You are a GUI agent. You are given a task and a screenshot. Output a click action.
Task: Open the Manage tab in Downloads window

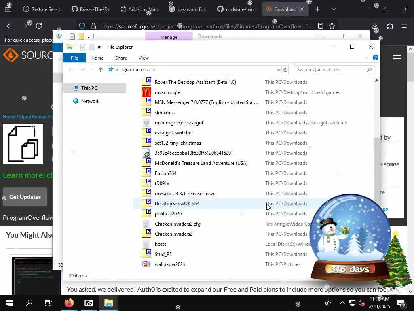click(169, 37)
